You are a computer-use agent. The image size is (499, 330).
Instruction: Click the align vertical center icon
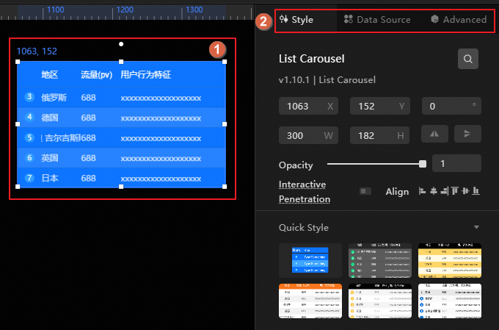coord(465,191)
